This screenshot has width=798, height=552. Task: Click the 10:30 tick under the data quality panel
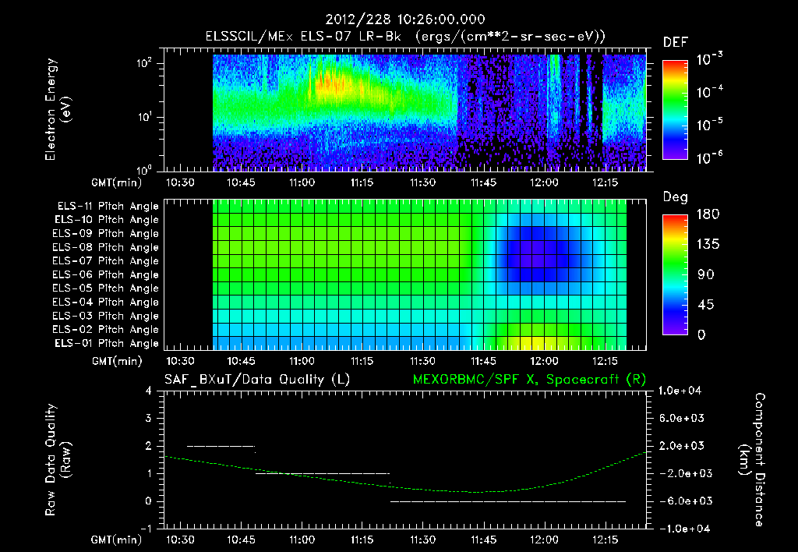(180, 540)
